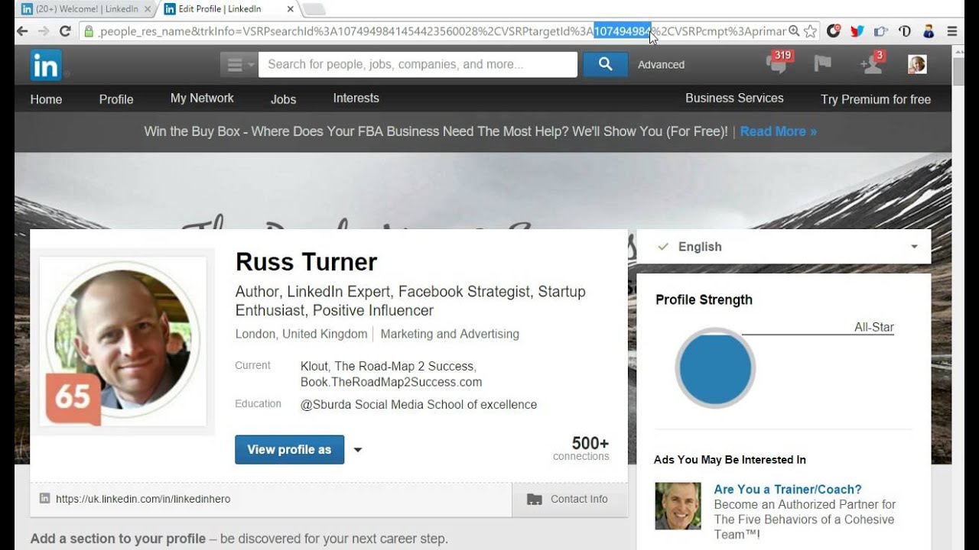Click the 'All-Star' strength label
Viewport: 979px width, 550px height.
coord(874,327)
